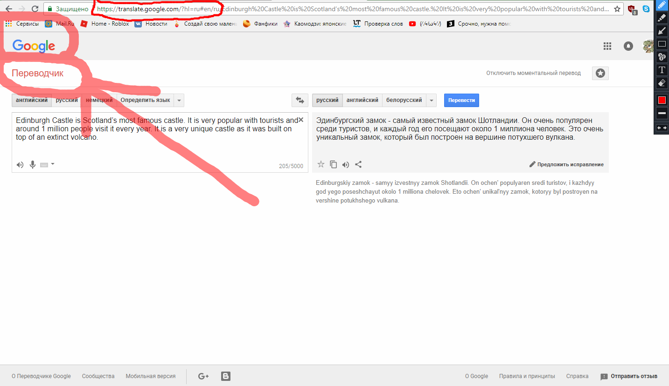Focus the English source text box

160,142
